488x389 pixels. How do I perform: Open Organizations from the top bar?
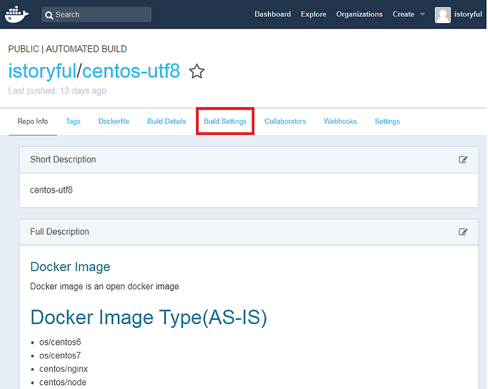tap(359, 14)
